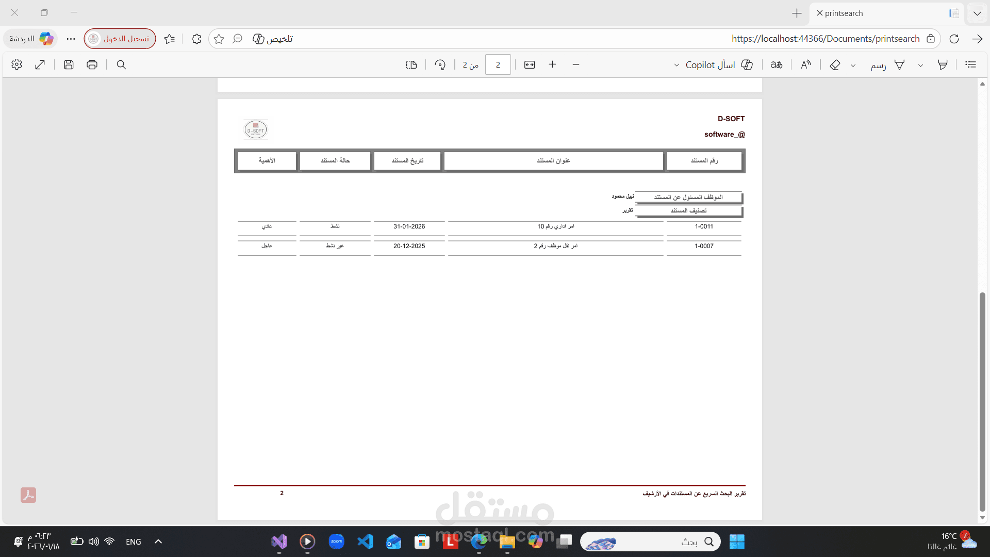Image resolution: width=990 pixels, height=557 pixels.
Task: Toggle read aloud feature
Action: [805, 64]
